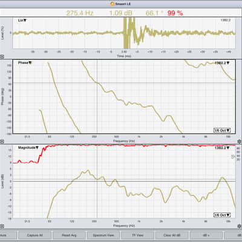Image resolution: width=242 pixels, height=242 pixels.
Task: Toggle collapse icon below the Magnitude plot
Action: pyautogui.click(x=2, y=226)
